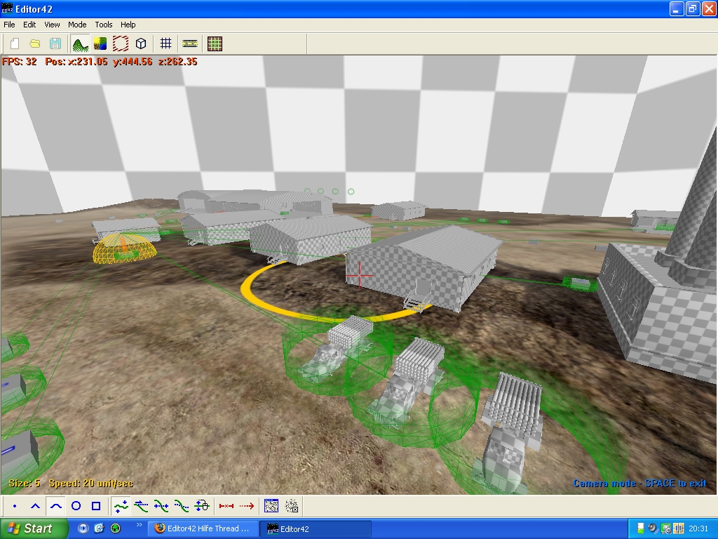718x539 pixels.
Task: Click the red measure distance icon
Action: point(226,506)
